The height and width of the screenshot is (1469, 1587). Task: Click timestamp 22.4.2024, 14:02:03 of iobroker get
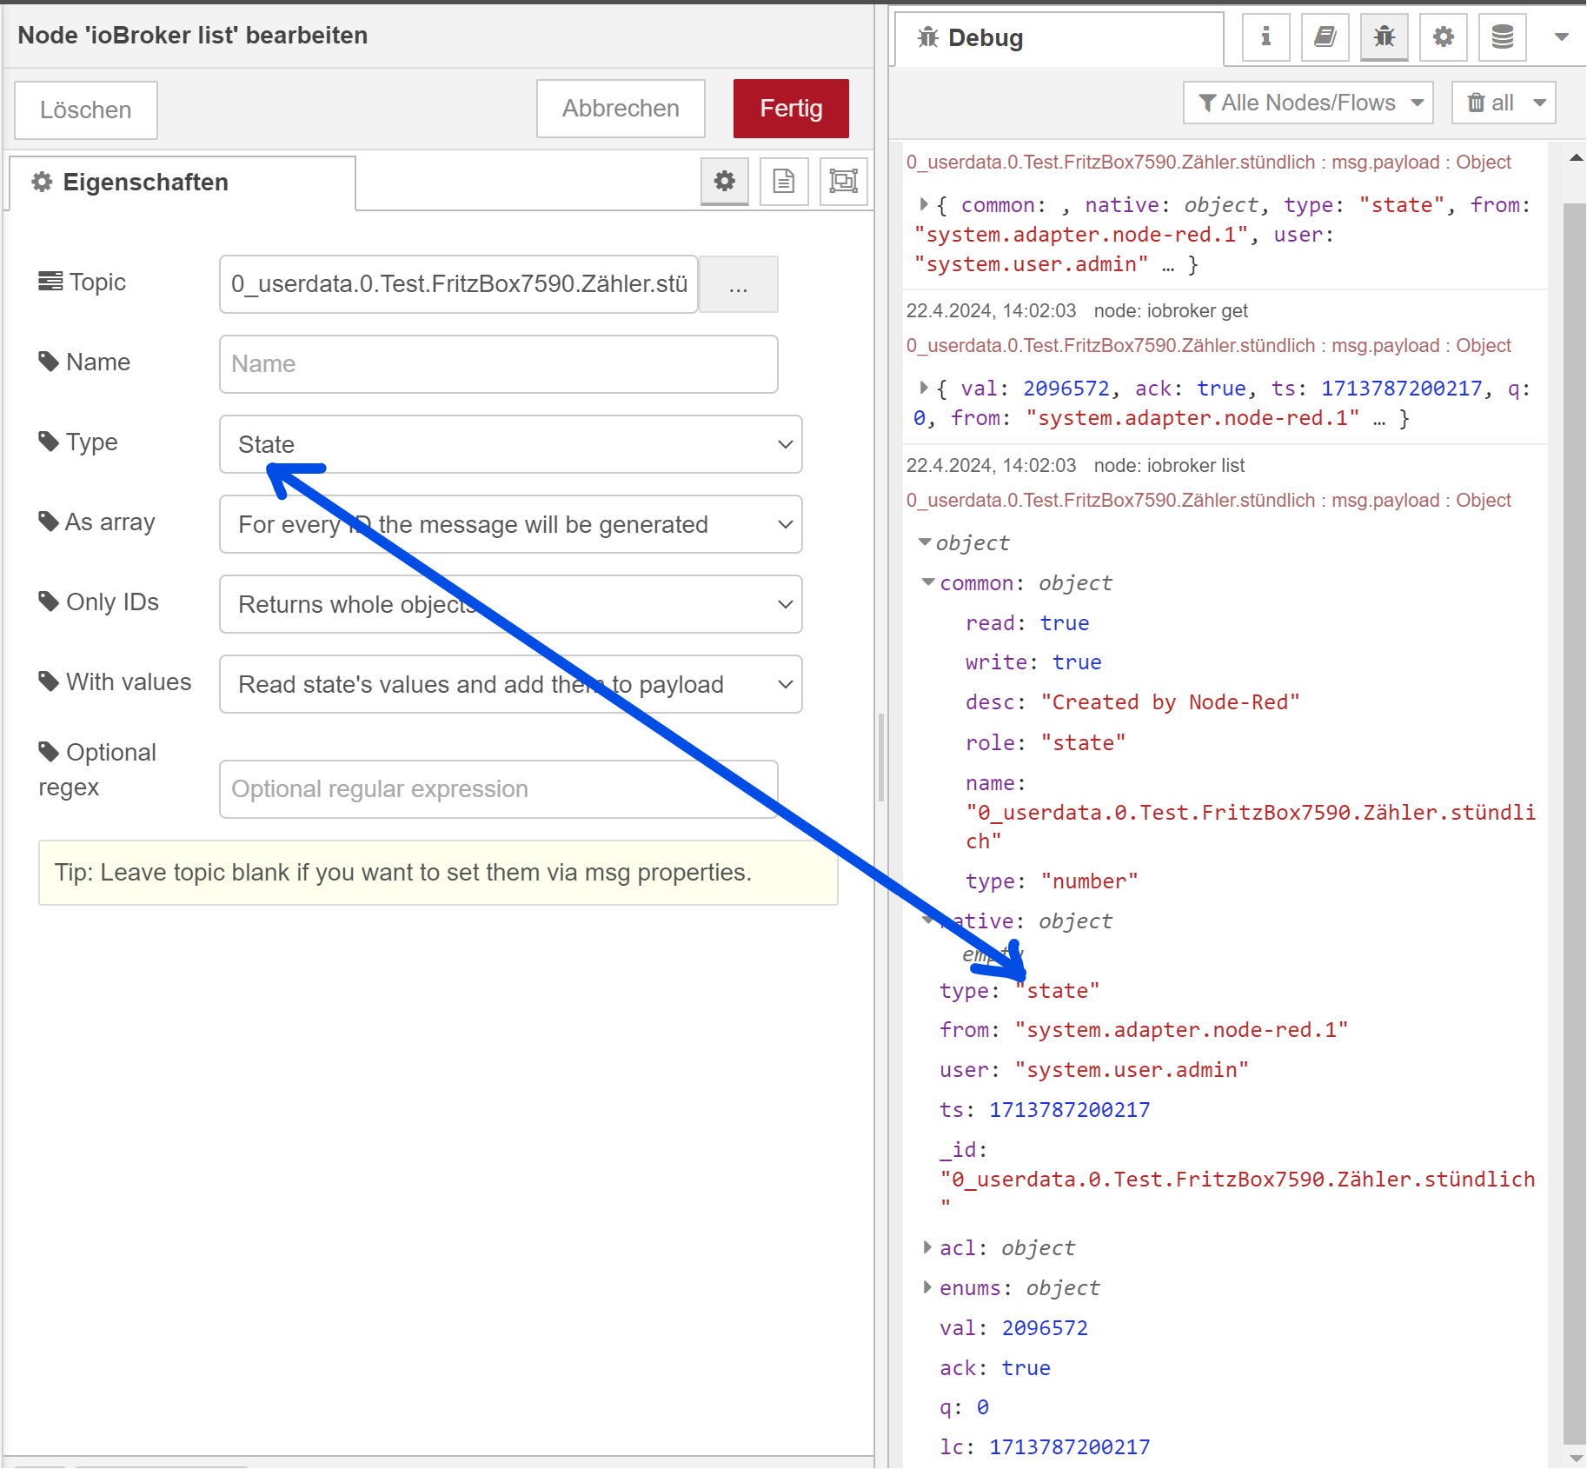(991, 311)
